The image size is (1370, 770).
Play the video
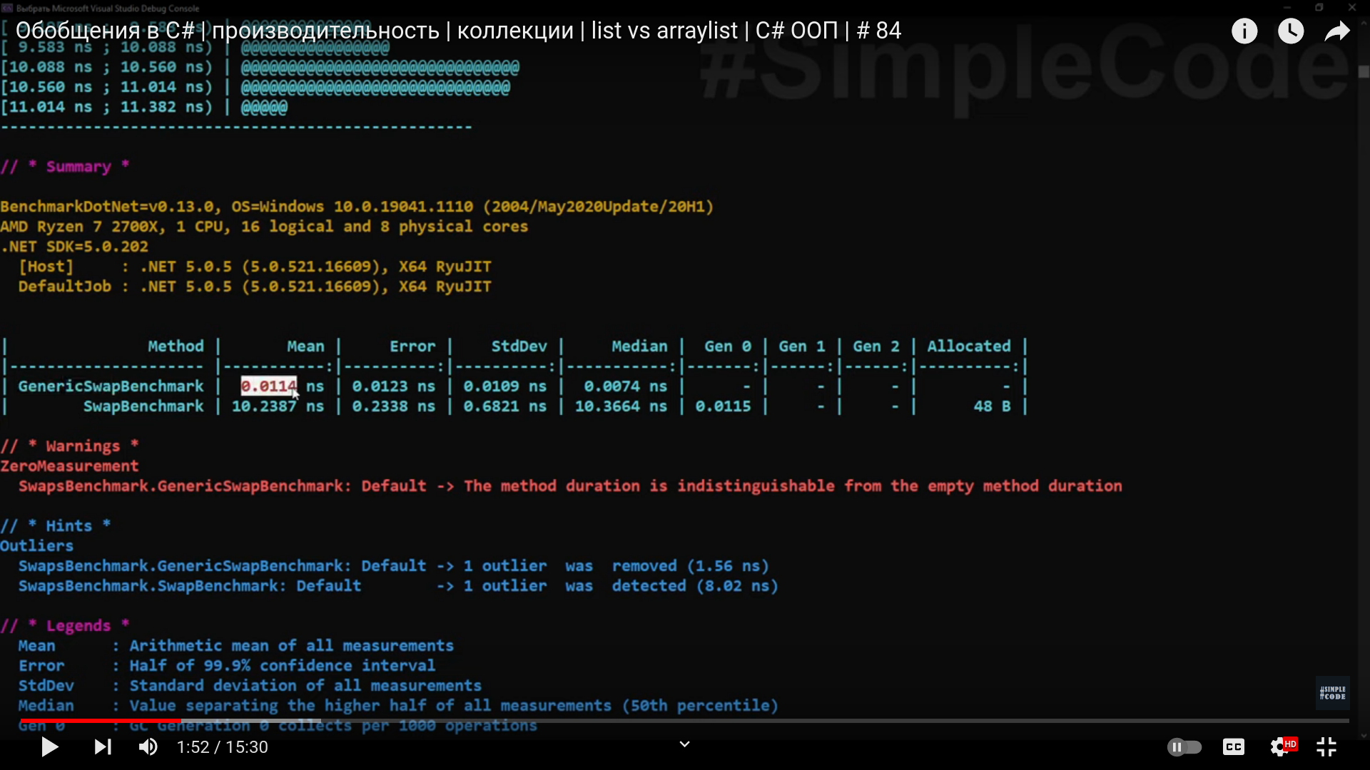coord(49,746)
